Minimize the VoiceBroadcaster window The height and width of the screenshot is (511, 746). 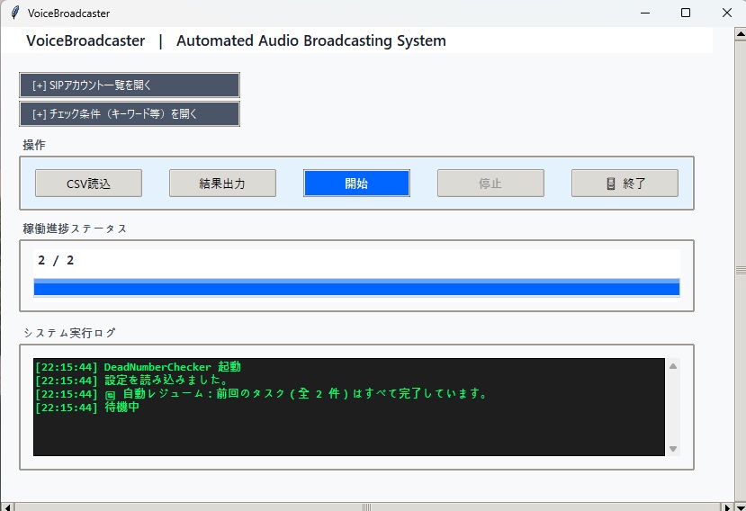coord(645,13)
